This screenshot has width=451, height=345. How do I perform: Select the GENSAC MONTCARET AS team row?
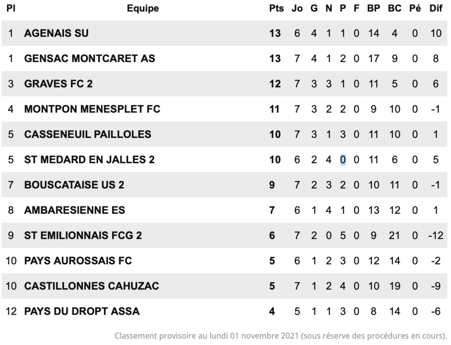pyautogui.click(x=224, y=59)
